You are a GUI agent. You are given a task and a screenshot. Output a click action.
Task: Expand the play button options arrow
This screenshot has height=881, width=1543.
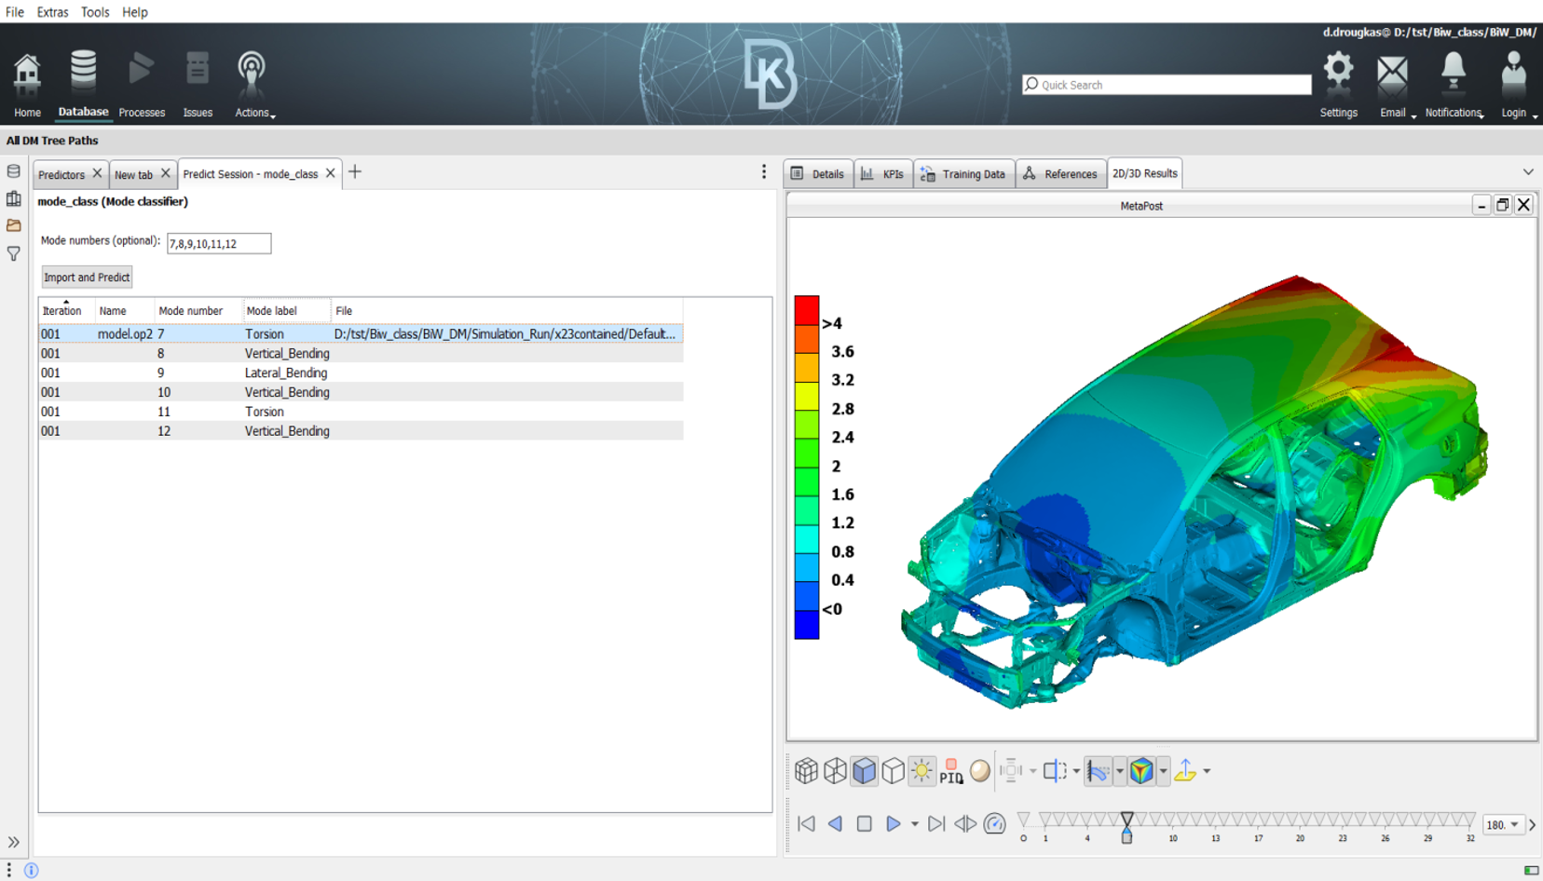[915, 825]
